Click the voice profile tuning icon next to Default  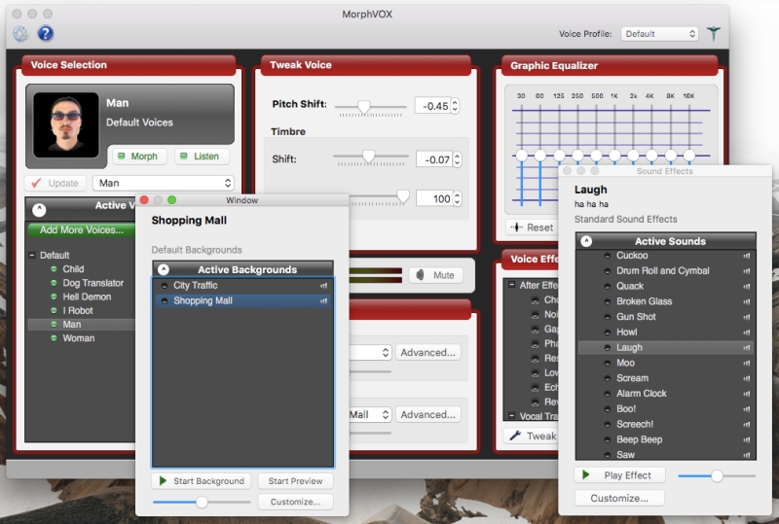(714, 33)
